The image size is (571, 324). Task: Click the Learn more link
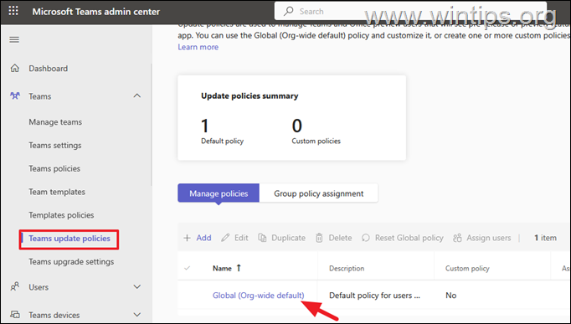click(x=198, y=47)
